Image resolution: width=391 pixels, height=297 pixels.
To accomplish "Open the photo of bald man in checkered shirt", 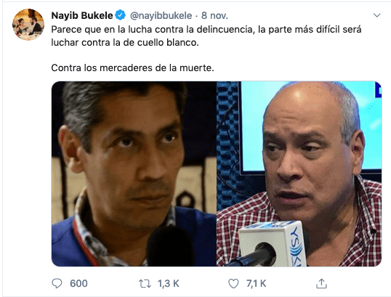I will tap(299, 174).
